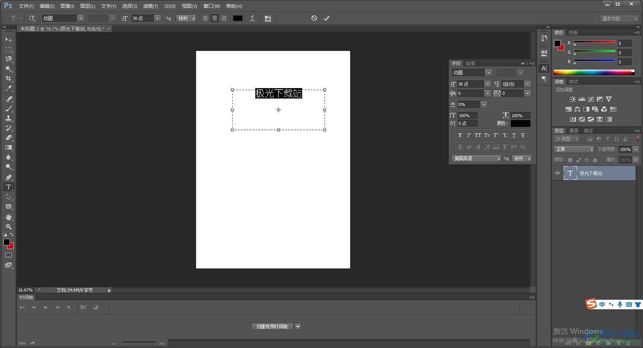The width and height of the screenshot is (643, 348).
Task: Select the Eyedropper tool
Action: [x=9, y=88]
